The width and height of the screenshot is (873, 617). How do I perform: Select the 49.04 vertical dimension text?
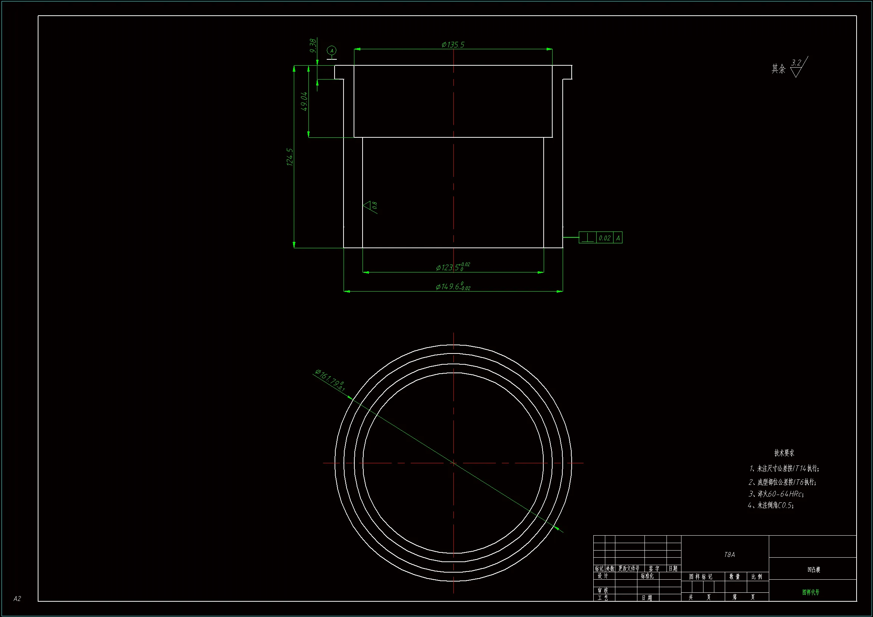[x=304, y=101]
